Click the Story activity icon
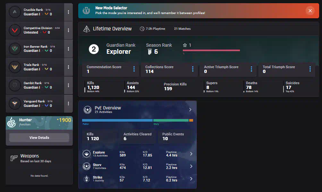 click(x=87, y=166)
